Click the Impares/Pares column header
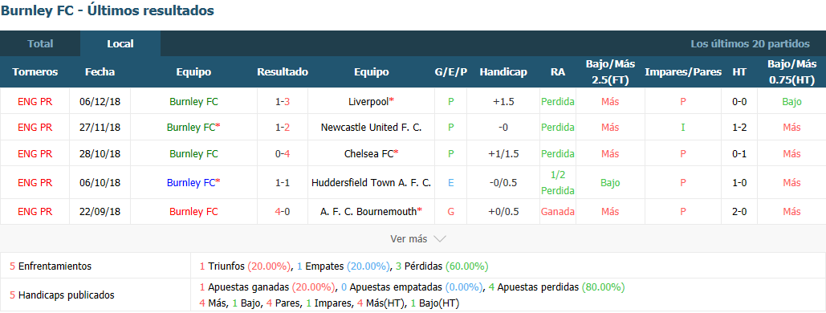The height and width of the screenshot is (313, 826). click(682, 72)
